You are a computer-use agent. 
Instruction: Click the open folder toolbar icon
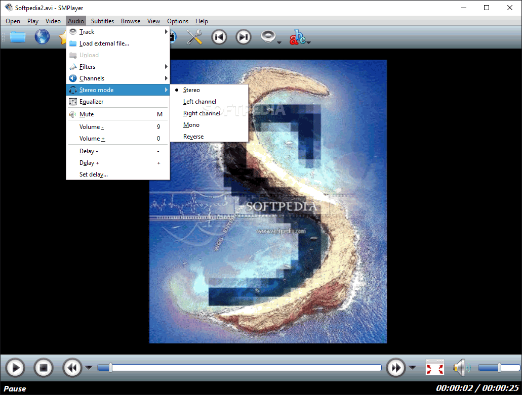[x=18, y=36]
